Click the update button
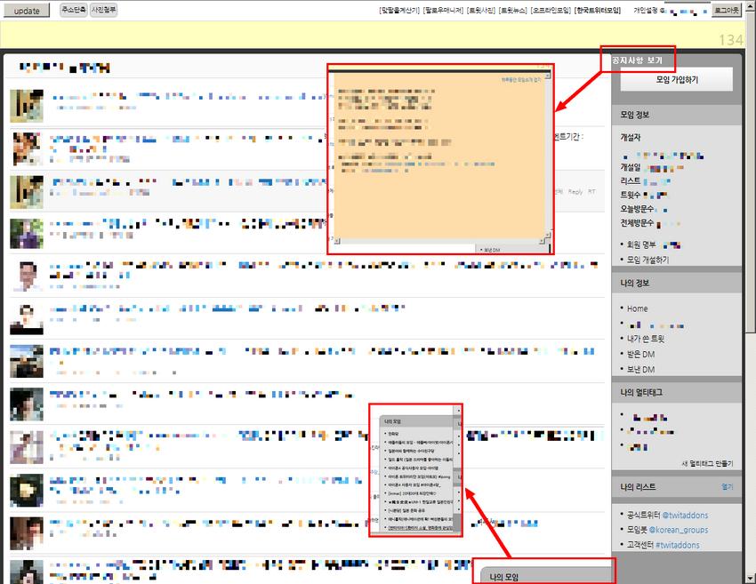This screenshot has height=584, width=756. click(x=25, y=10)
